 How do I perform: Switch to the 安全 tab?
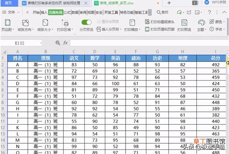pos(99,13)
